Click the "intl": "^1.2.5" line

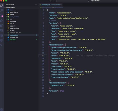tap(59, 61)
